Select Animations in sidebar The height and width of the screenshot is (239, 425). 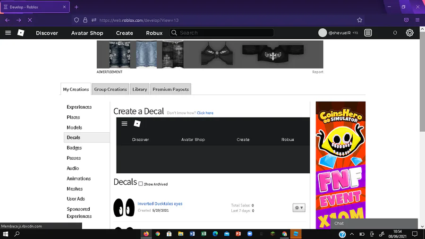click(x=78, y=179)
